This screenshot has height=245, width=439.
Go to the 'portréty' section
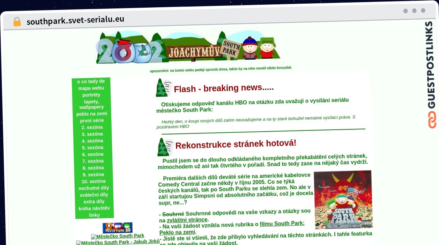pyautogui.click(x=91, y=95)
